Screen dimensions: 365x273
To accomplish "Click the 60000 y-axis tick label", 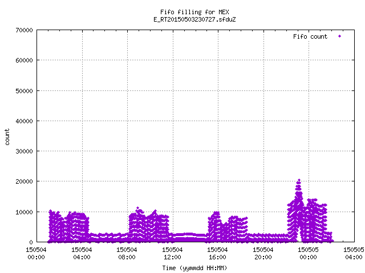I will pos(24,61).
